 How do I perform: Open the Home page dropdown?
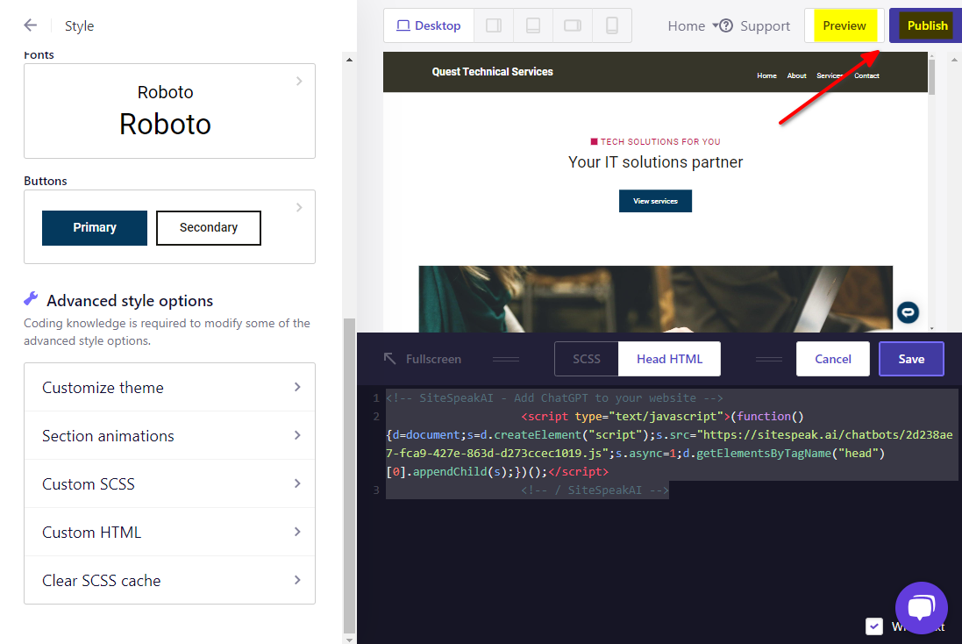tap(693, 25)
